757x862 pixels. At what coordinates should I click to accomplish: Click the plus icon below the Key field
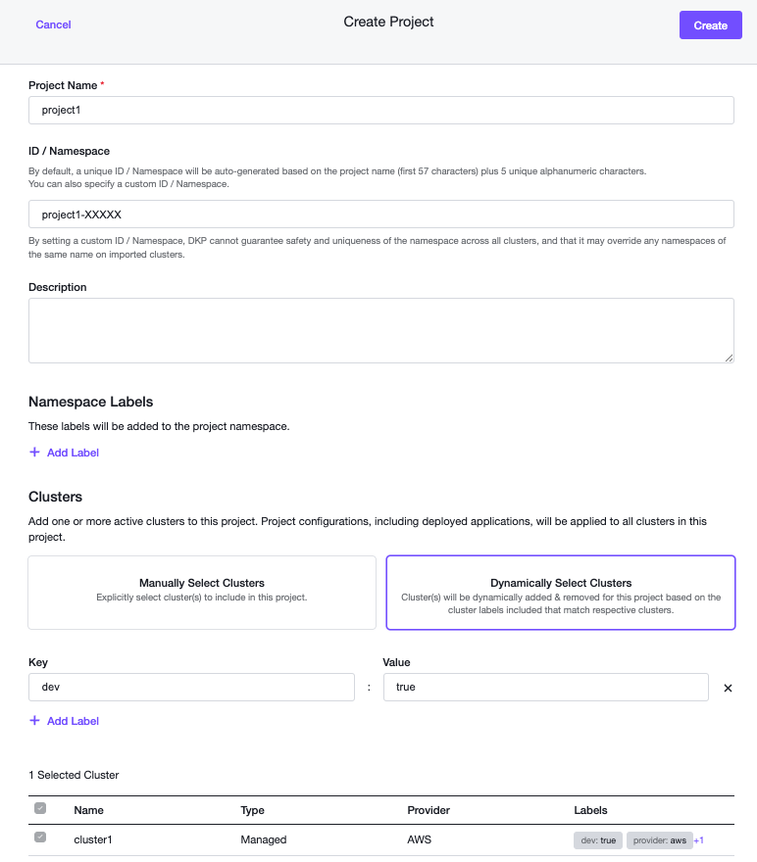click(34, 721)
